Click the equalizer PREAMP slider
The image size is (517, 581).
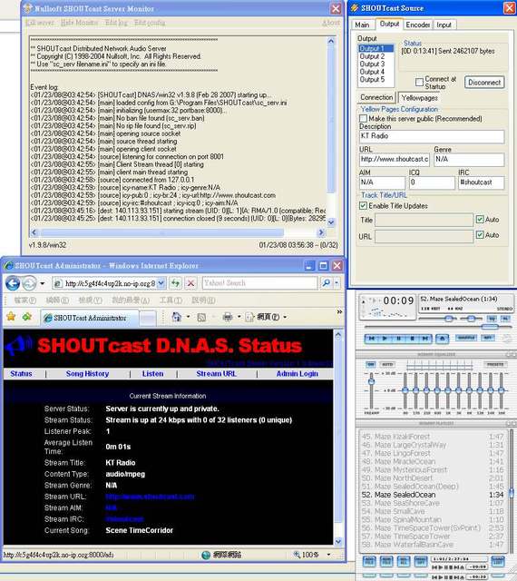[372, 390]
